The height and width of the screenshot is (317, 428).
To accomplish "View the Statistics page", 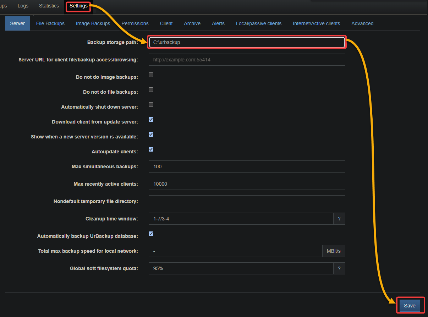I will [49, 6].
